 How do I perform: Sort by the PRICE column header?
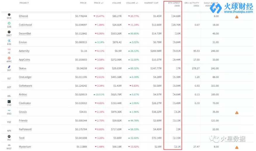[x=83, y=3]
